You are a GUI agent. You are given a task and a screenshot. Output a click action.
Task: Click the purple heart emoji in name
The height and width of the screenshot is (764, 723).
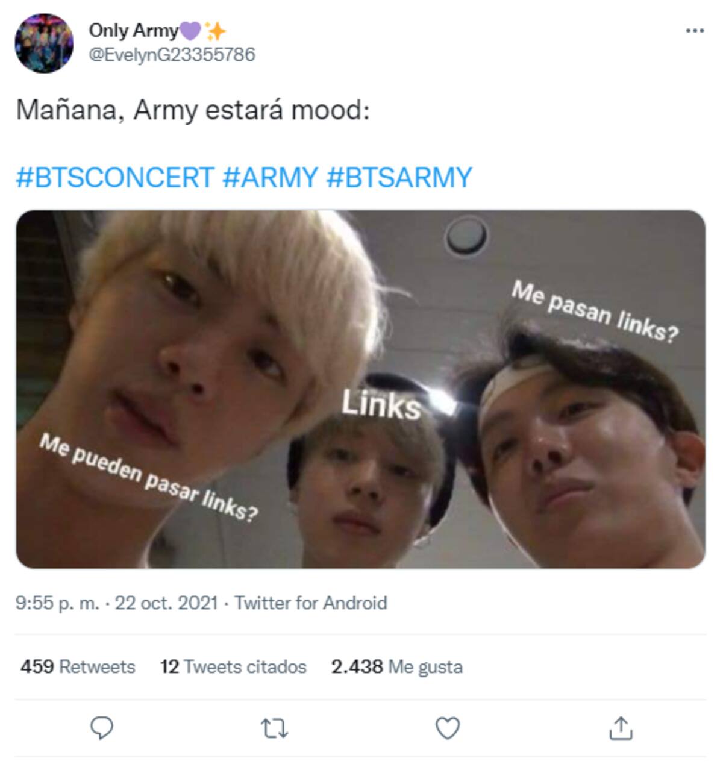[190, 30]
